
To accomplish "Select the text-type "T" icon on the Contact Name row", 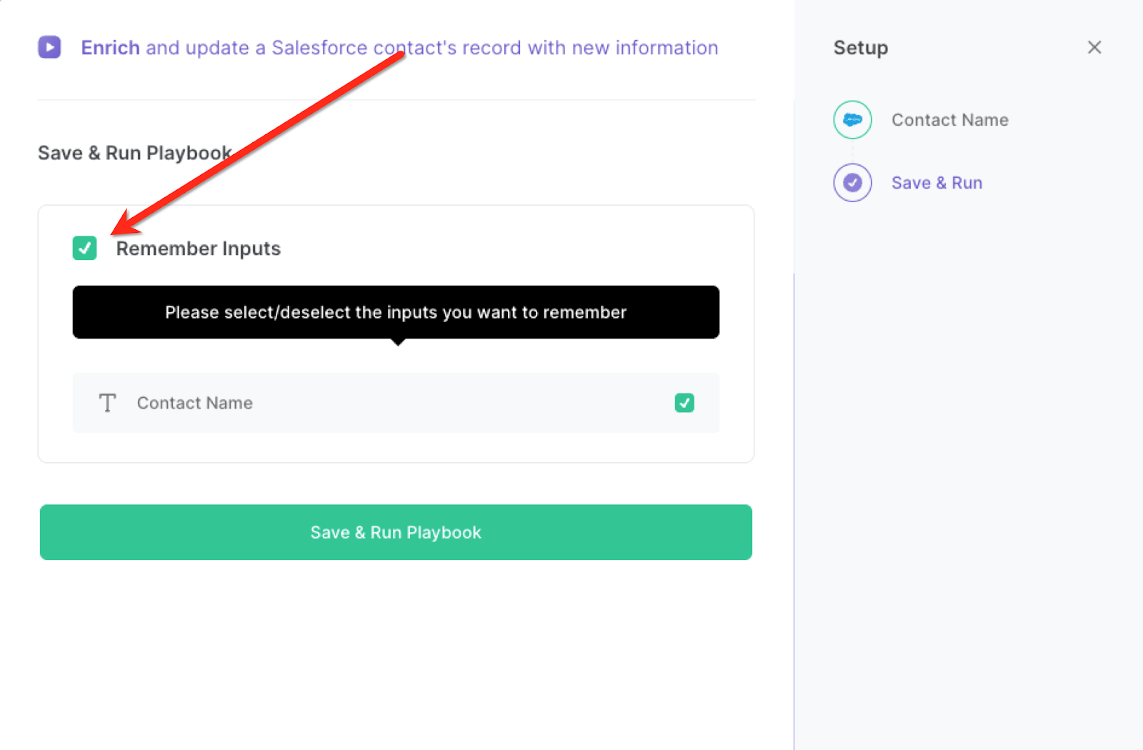I will pos(107,403).
